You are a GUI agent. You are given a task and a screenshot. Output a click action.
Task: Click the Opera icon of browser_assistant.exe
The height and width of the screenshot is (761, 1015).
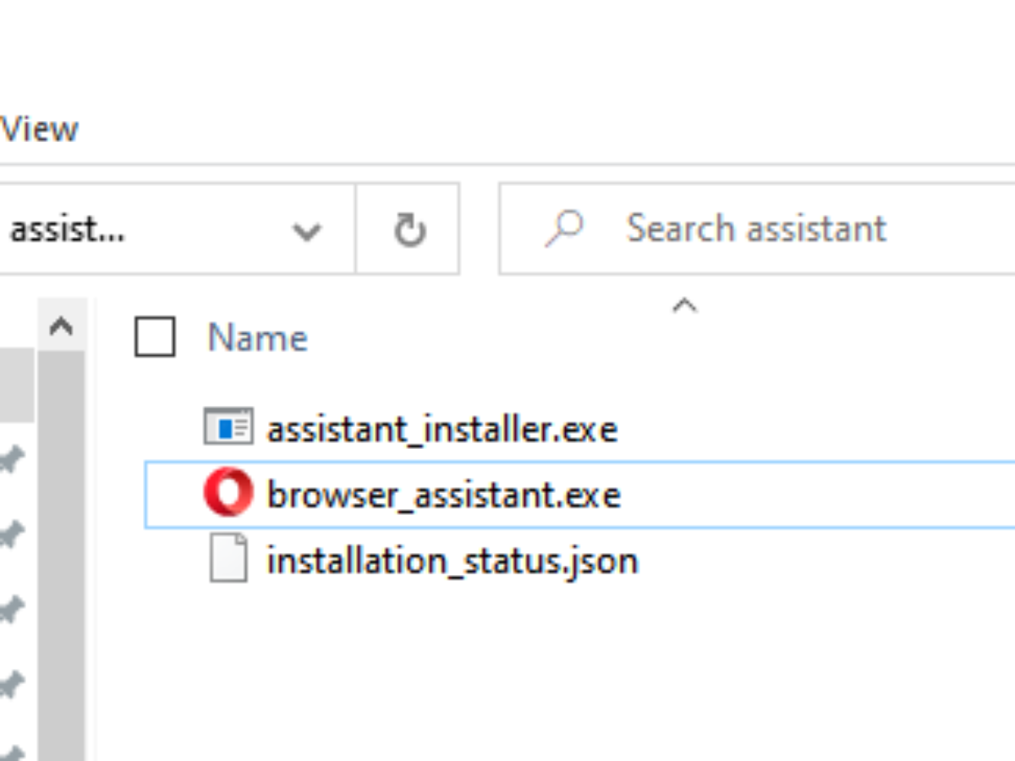228,493
